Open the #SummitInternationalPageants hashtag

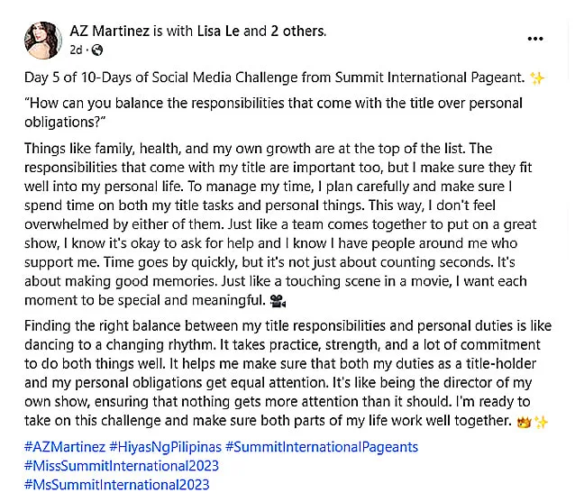coord(322,447)
